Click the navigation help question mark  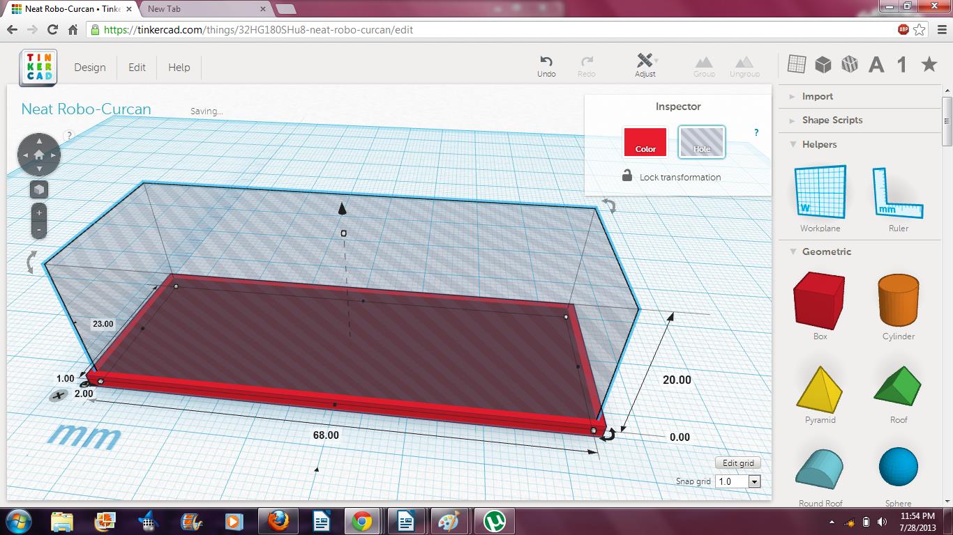pos(69,135)
